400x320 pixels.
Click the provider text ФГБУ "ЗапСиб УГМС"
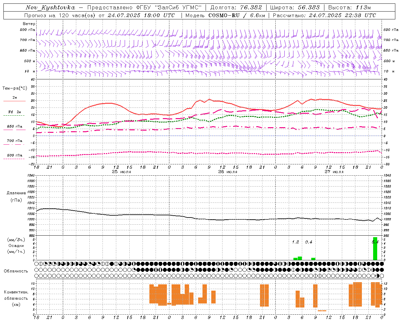(x=169, y=7)
